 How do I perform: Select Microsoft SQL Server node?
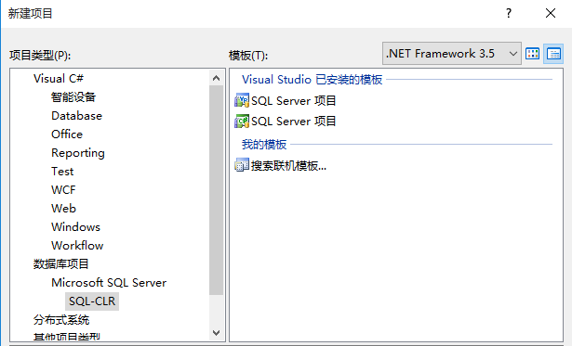109,283
